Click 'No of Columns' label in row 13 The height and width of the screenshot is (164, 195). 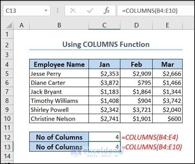click(59, 147)
